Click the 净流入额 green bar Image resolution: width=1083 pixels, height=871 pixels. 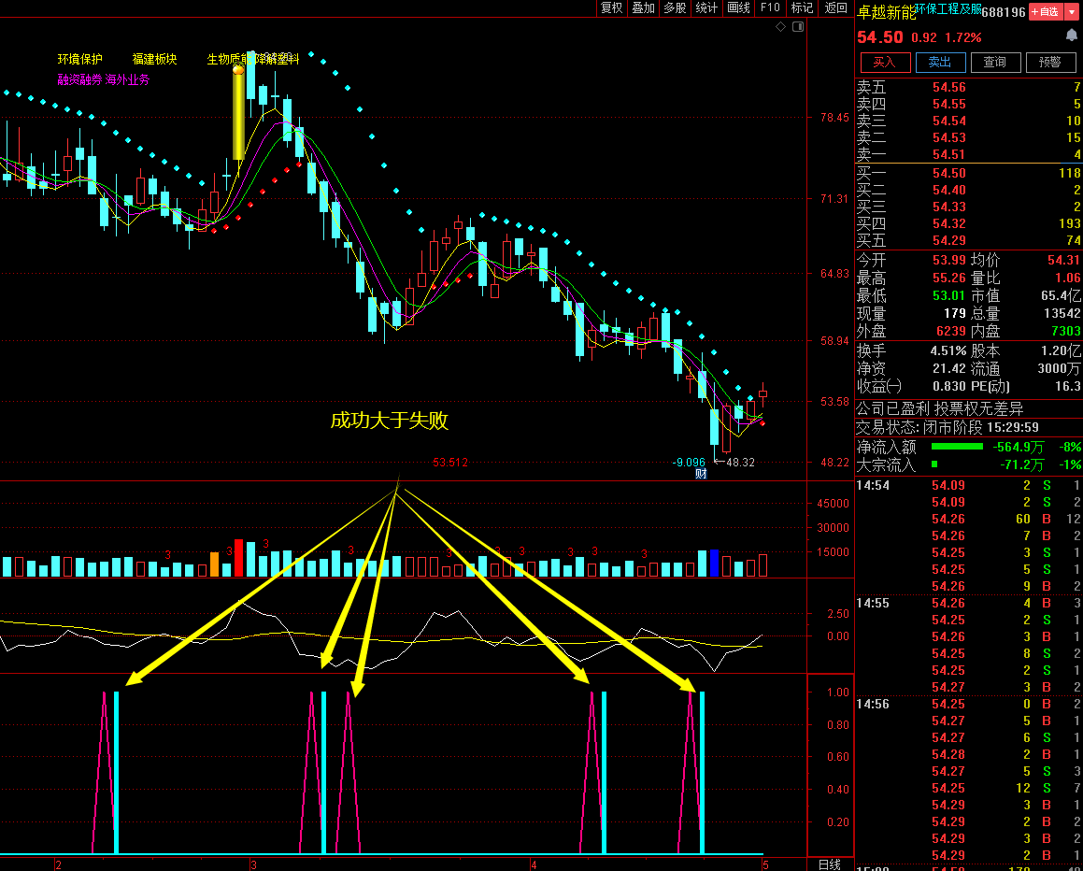[957, 447]
